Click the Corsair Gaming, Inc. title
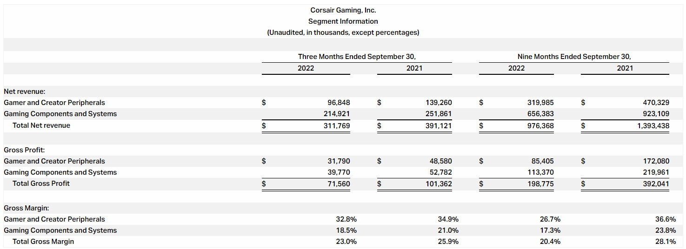Screen dimensions: 686x249 click(x=343, y=10)
